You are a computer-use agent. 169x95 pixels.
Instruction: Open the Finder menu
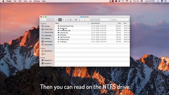pos(9,1)
